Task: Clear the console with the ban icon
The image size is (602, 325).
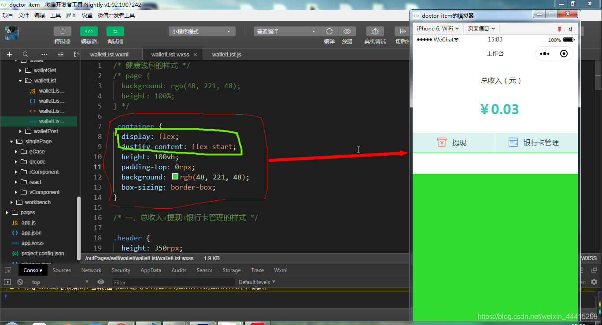Action: pyautogui.click(x=20, y=282)
